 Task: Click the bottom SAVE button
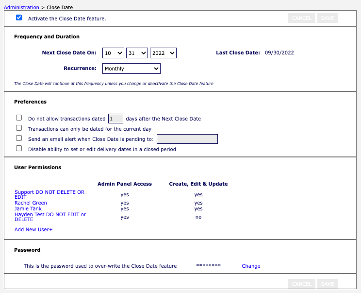tap(327, 284)
